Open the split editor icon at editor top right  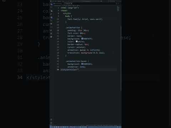click(116, 4)
